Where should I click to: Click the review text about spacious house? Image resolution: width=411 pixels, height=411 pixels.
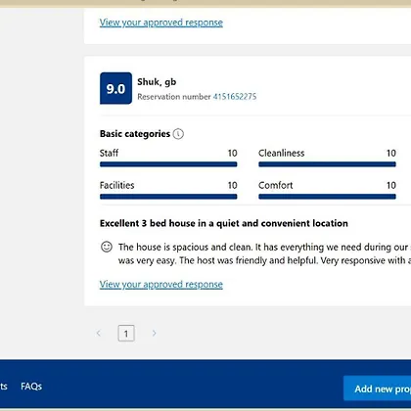[264, 253]
